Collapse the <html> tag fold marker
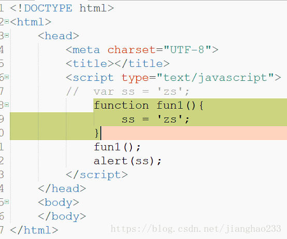Viewport: 287px width, 239px height. (7, 22)
